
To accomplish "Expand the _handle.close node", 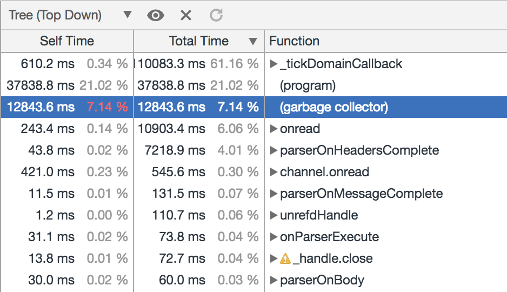I will (273, 258).
